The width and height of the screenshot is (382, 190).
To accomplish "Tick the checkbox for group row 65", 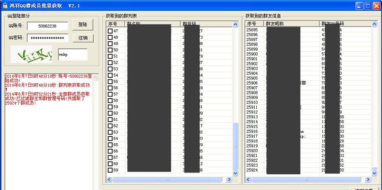I will pyautogui.click(x=110, y=145).
